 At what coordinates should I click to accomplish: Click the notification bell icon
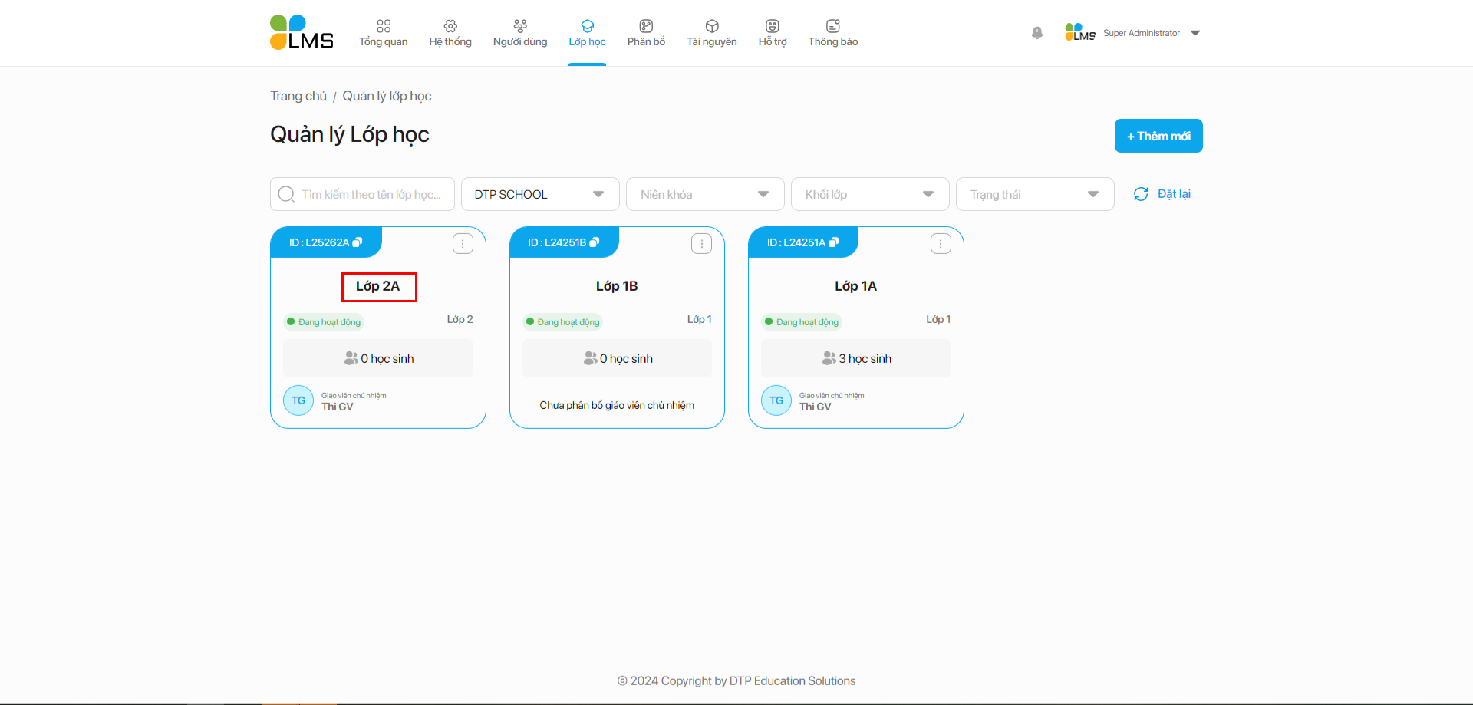pos(1036,33)
